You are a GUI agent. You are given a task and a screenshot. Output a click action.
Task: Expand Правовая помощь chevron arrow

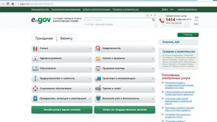pos(153,69)
